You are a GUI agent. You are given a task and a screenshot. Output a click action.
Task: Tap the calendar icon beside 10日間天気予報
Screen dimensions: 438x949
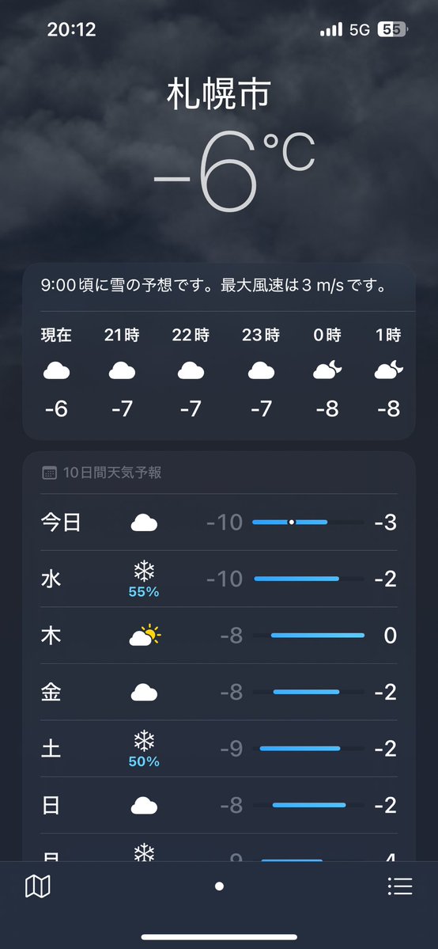click(x=50, y=473)
